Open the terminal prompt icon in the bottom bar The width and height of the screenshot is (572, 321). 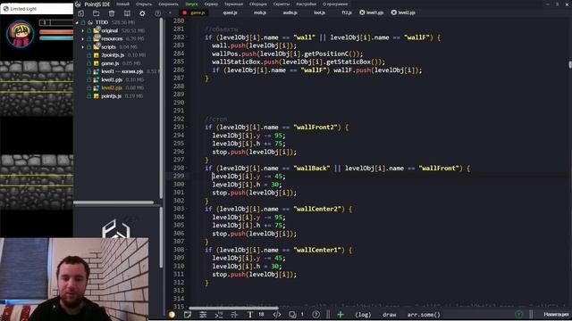pyautogui.click(x=218, y=315)
